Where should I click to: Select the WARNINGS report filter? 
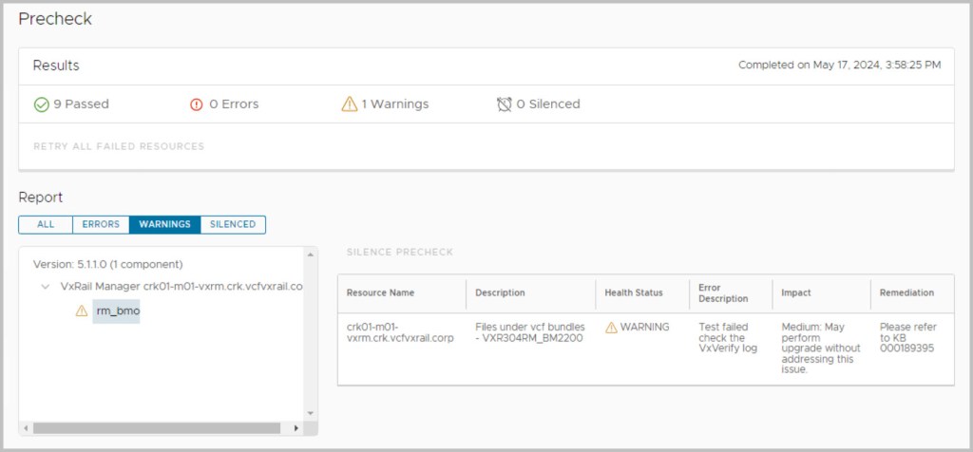(x=164, y=225)
